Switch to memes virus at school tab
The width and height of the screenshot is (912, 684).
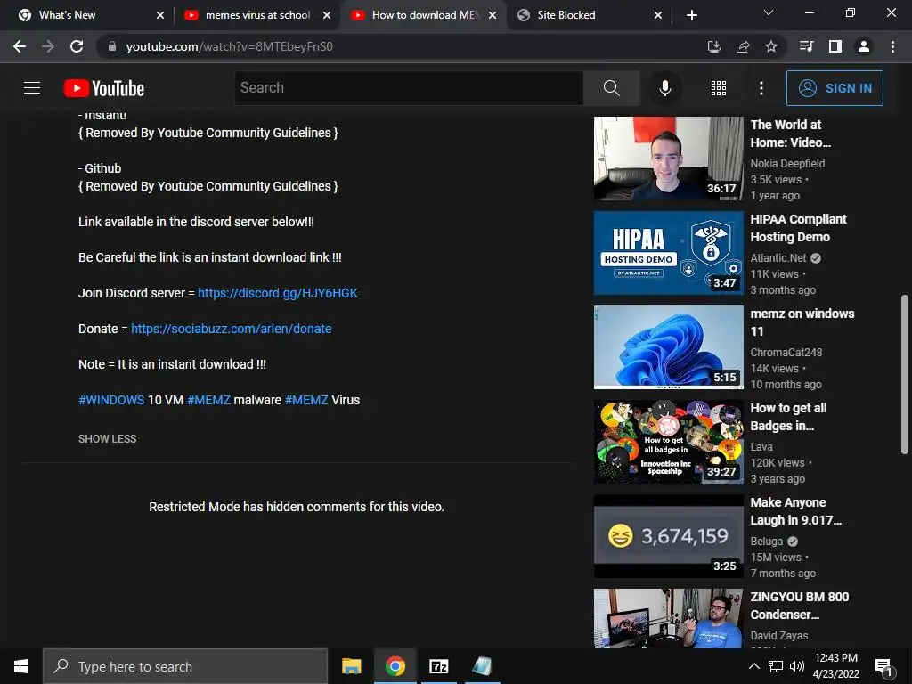tap(257, 15)
